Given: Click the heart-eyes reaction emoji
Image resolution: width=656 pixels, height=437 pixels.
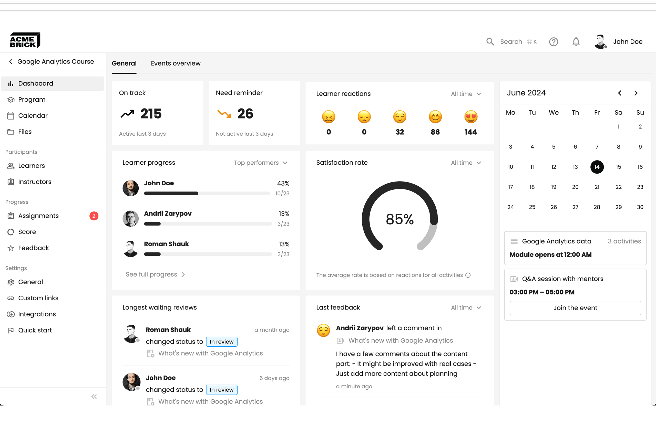Looking at the screenshot, I should pos(470,116).
